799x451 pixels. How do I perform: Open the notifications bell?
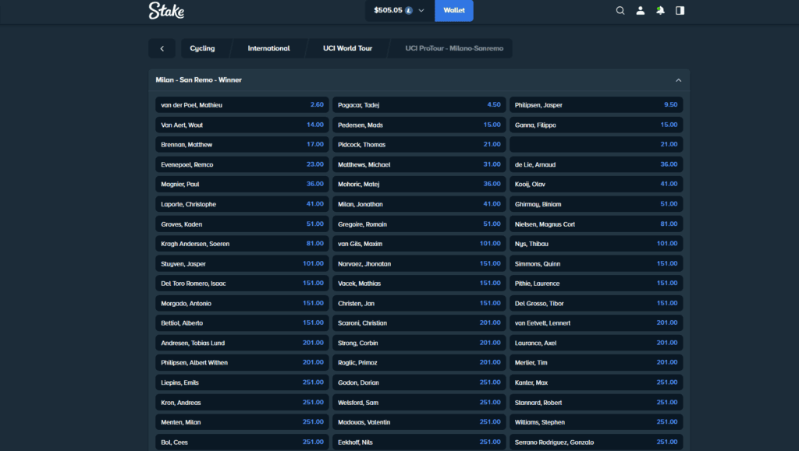click(x=659, y=10)
